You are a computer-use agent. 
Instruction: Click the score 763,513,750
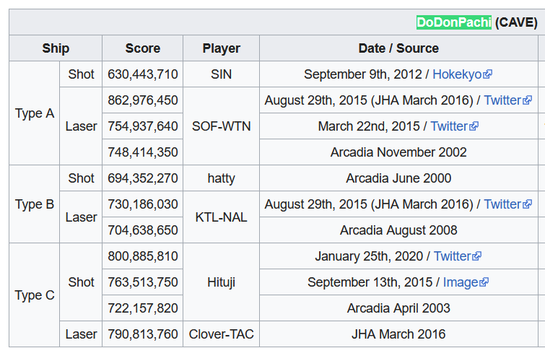pos(142,282)
